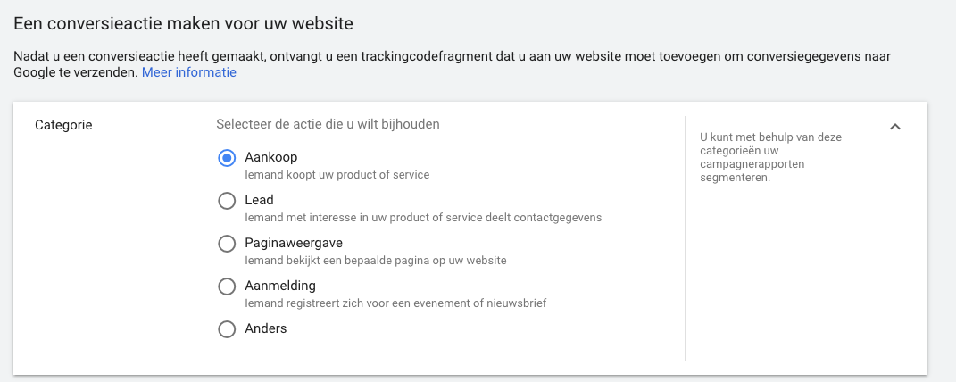Pick the Paginaweergave radio button circle
Viewport: 956px width, 382px height.
pyautogui.click(x=227, y=244)
